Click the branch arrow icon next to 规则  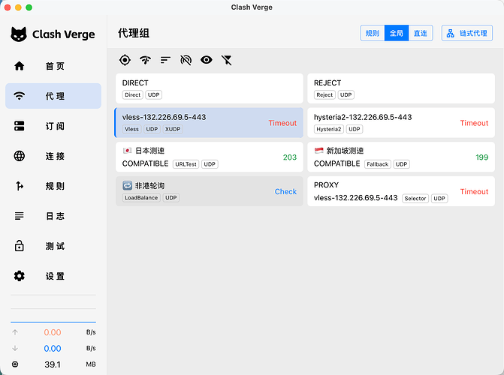[x=20, y=186]
